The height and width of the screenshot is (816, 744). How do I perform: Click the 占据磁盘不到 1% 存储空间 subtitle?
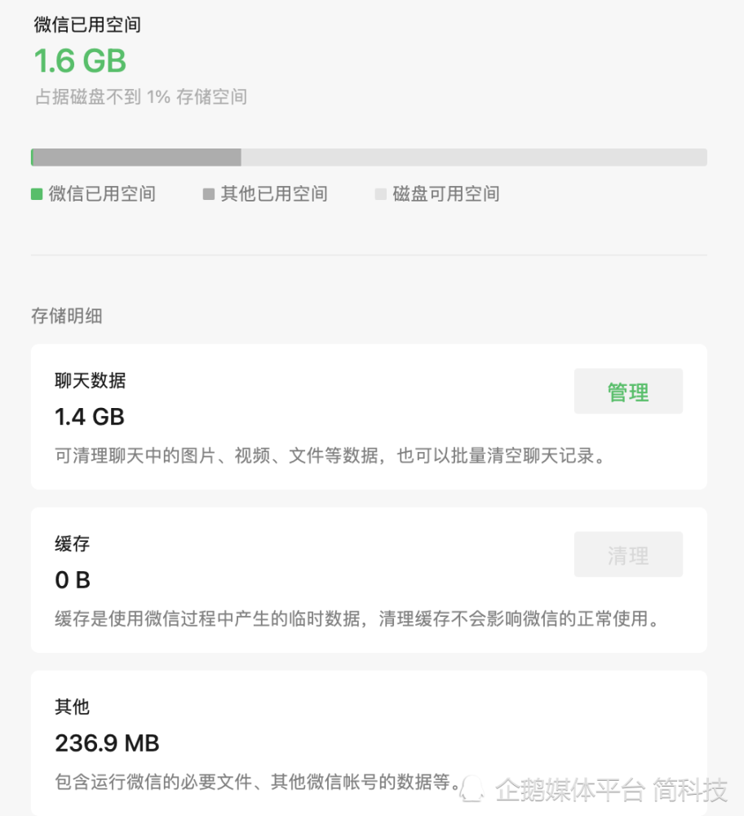point(140,97)
